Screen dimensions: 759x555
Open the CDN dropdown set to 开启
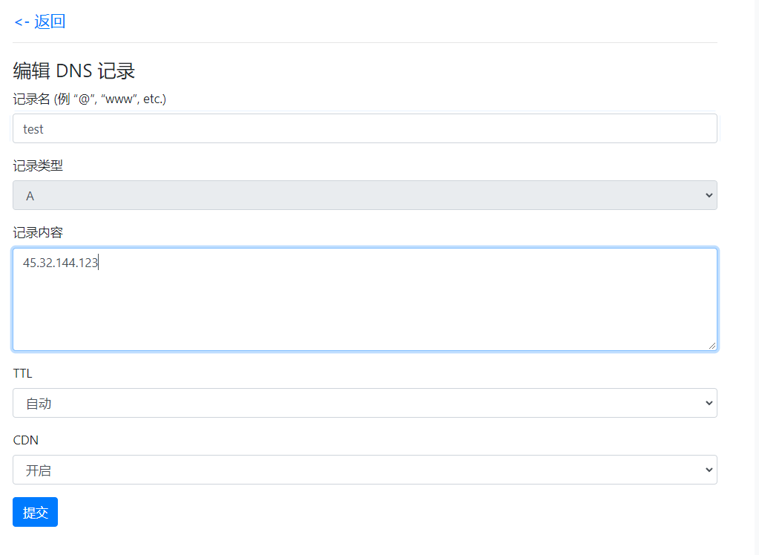point(364,470)
